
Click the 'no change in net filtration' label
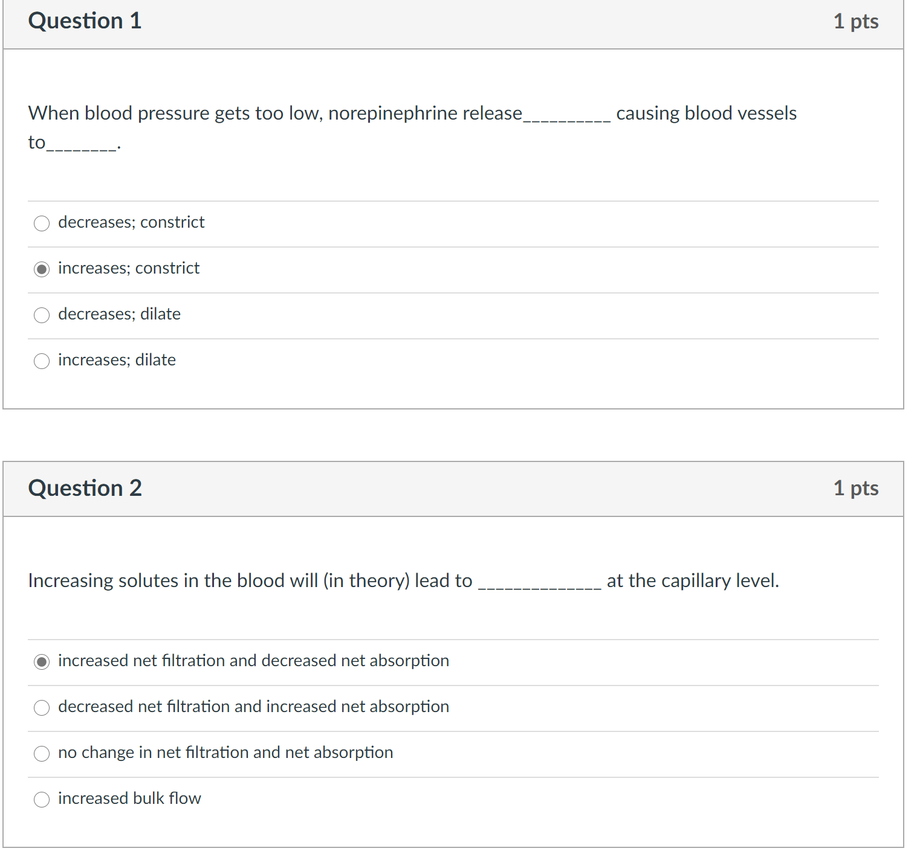[x=225, y=753]
